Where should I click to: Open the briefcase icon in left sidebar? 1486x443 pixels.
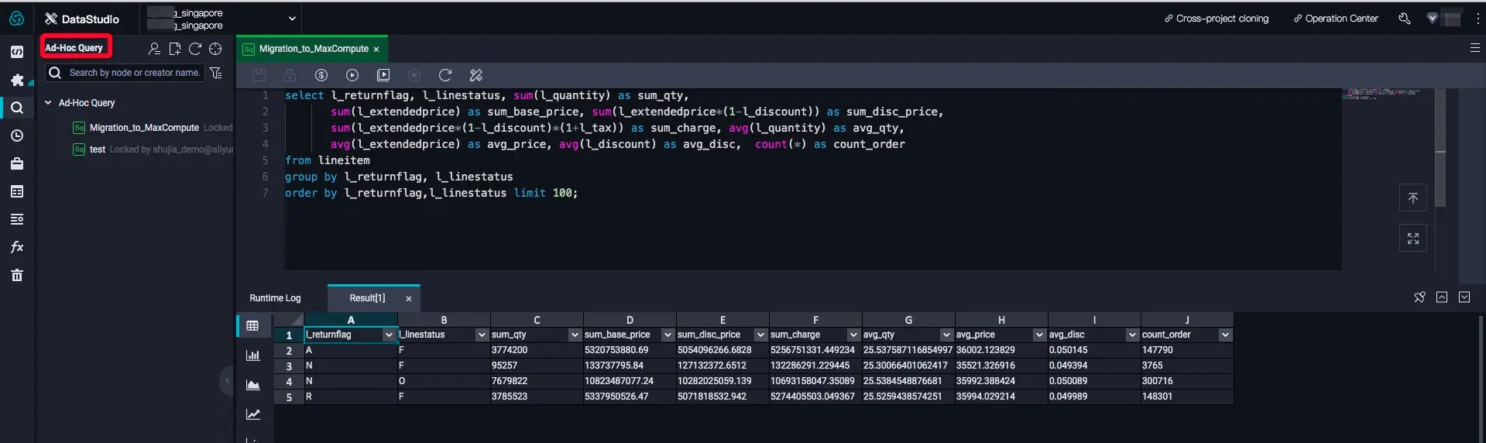pyautogui.click(x=17, y=163)
